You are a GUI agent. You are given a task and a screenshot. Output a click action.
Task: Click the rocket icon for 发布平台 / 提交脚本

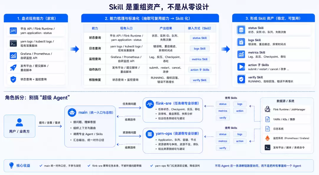(13, 68)
